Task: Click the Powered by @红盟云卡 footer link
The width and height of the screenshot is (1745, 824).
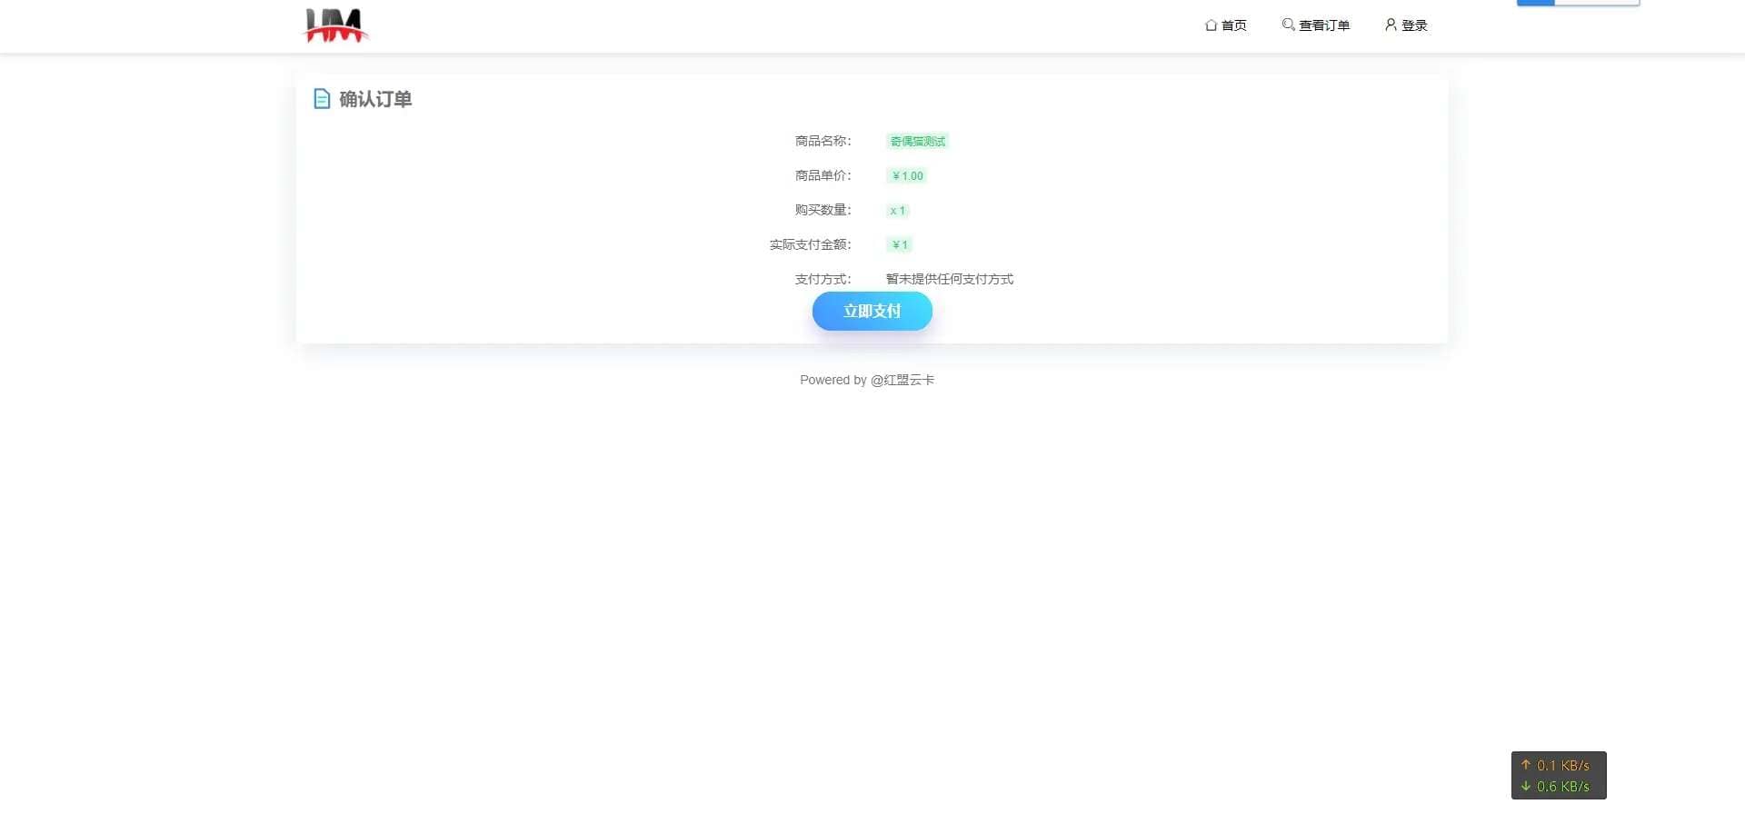Action: point(867,380)
